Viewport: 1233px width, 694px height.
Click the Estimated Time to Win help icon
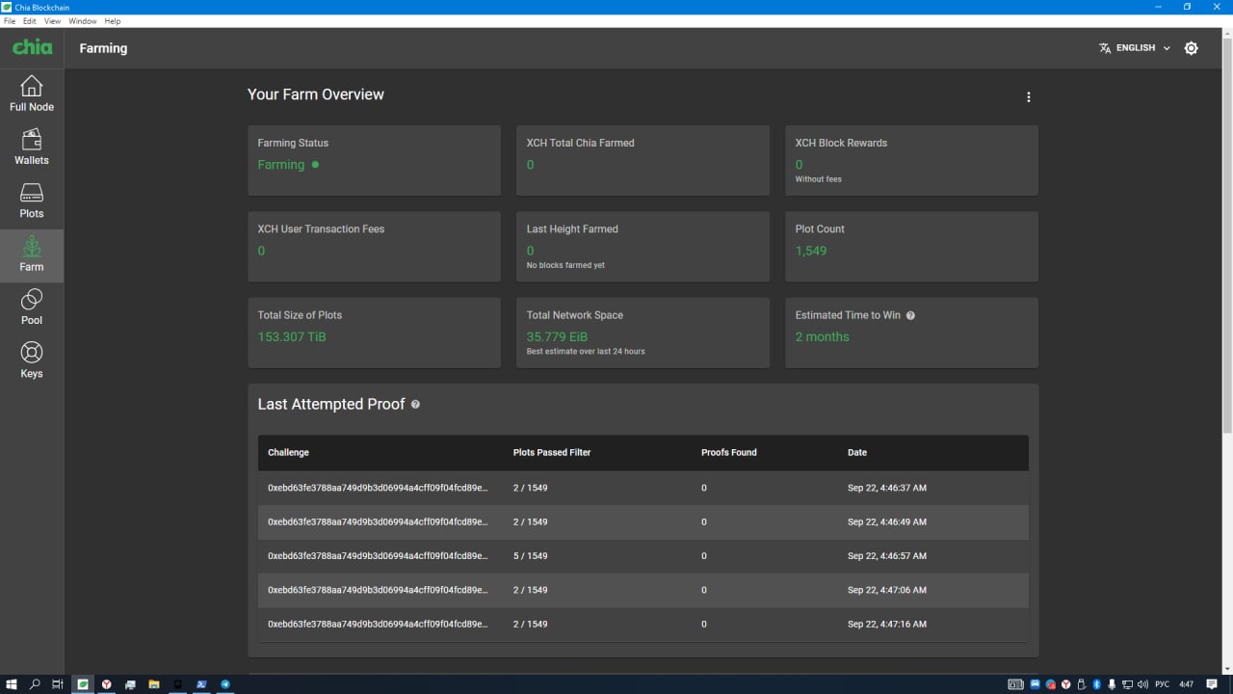point(910,315)
